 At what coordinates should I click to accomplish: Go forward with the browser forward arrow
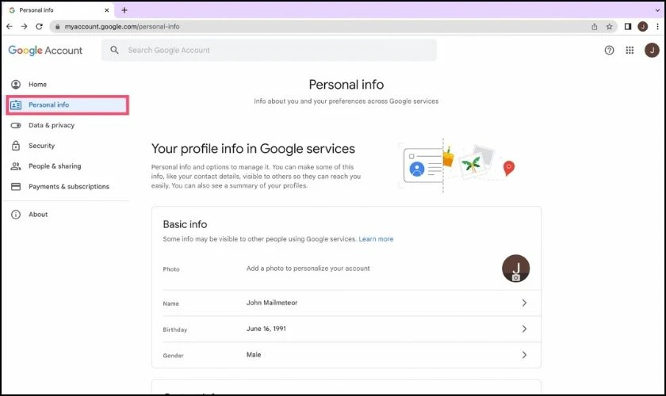[25, 26]
